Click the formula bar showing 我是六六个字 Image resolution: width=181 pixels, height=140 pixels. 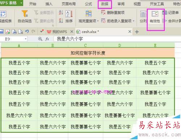pyautogui.click(x=117, y=39)
